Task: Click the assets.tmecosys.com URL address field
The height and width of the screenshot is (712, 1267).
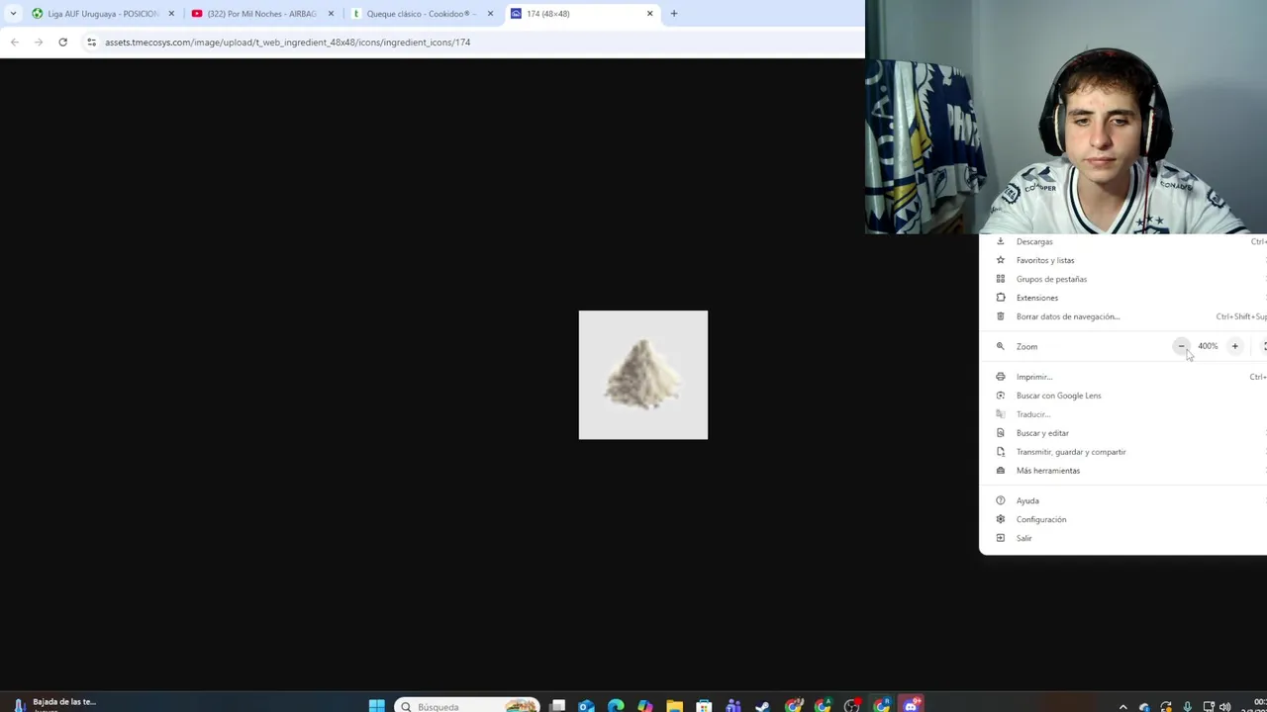Action: 287,43
